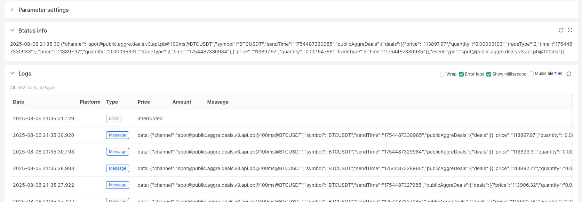
Task: Enable the Music alert checkbox
Action: click(531, 73)
